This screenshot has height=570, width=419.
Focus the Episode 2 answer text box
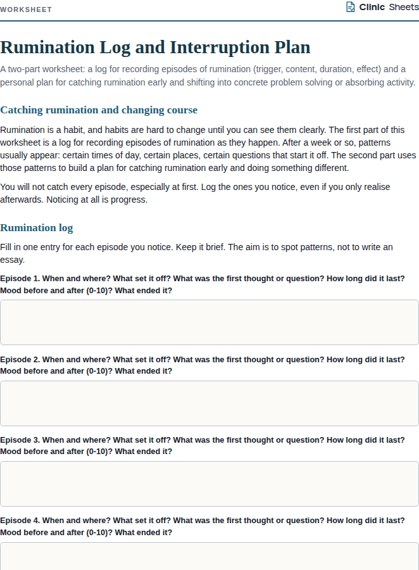point(209,403)
